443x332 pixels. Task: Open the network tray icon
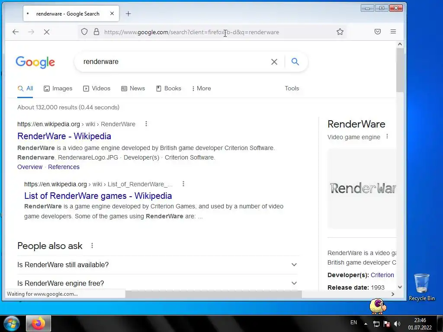(376, 324)
